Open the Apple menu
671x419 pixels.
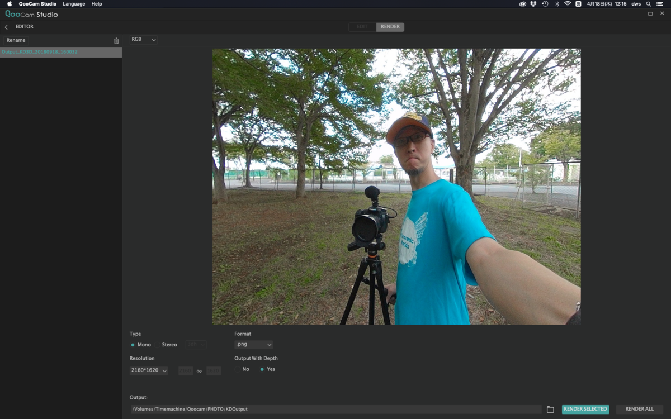click(9, 4)
